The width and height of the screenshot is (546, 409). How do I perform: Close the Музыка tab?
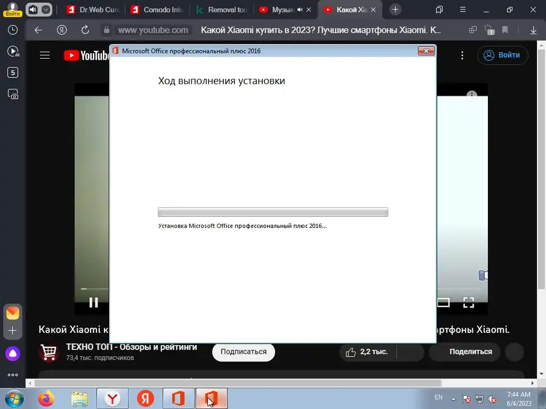click(309, 10)
